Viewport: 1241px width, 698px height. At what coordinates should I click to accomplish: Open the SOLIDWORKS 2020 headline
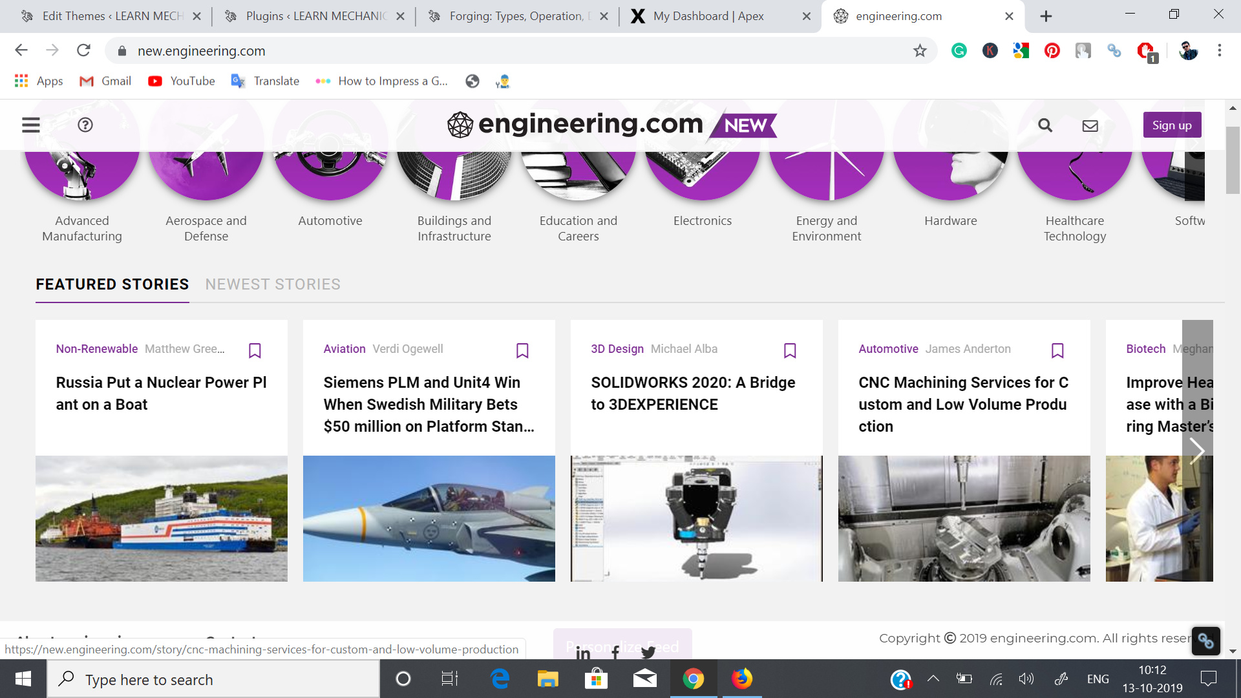click(693, 393)
